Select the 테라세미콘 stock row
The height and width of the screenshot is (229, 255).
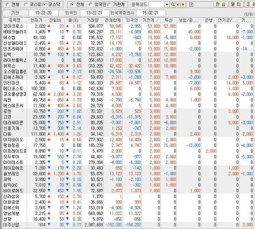[129, 122]
